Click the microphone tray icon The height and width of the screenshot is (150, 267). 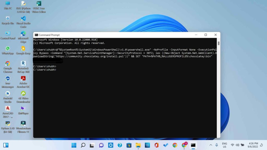[217, 145]
